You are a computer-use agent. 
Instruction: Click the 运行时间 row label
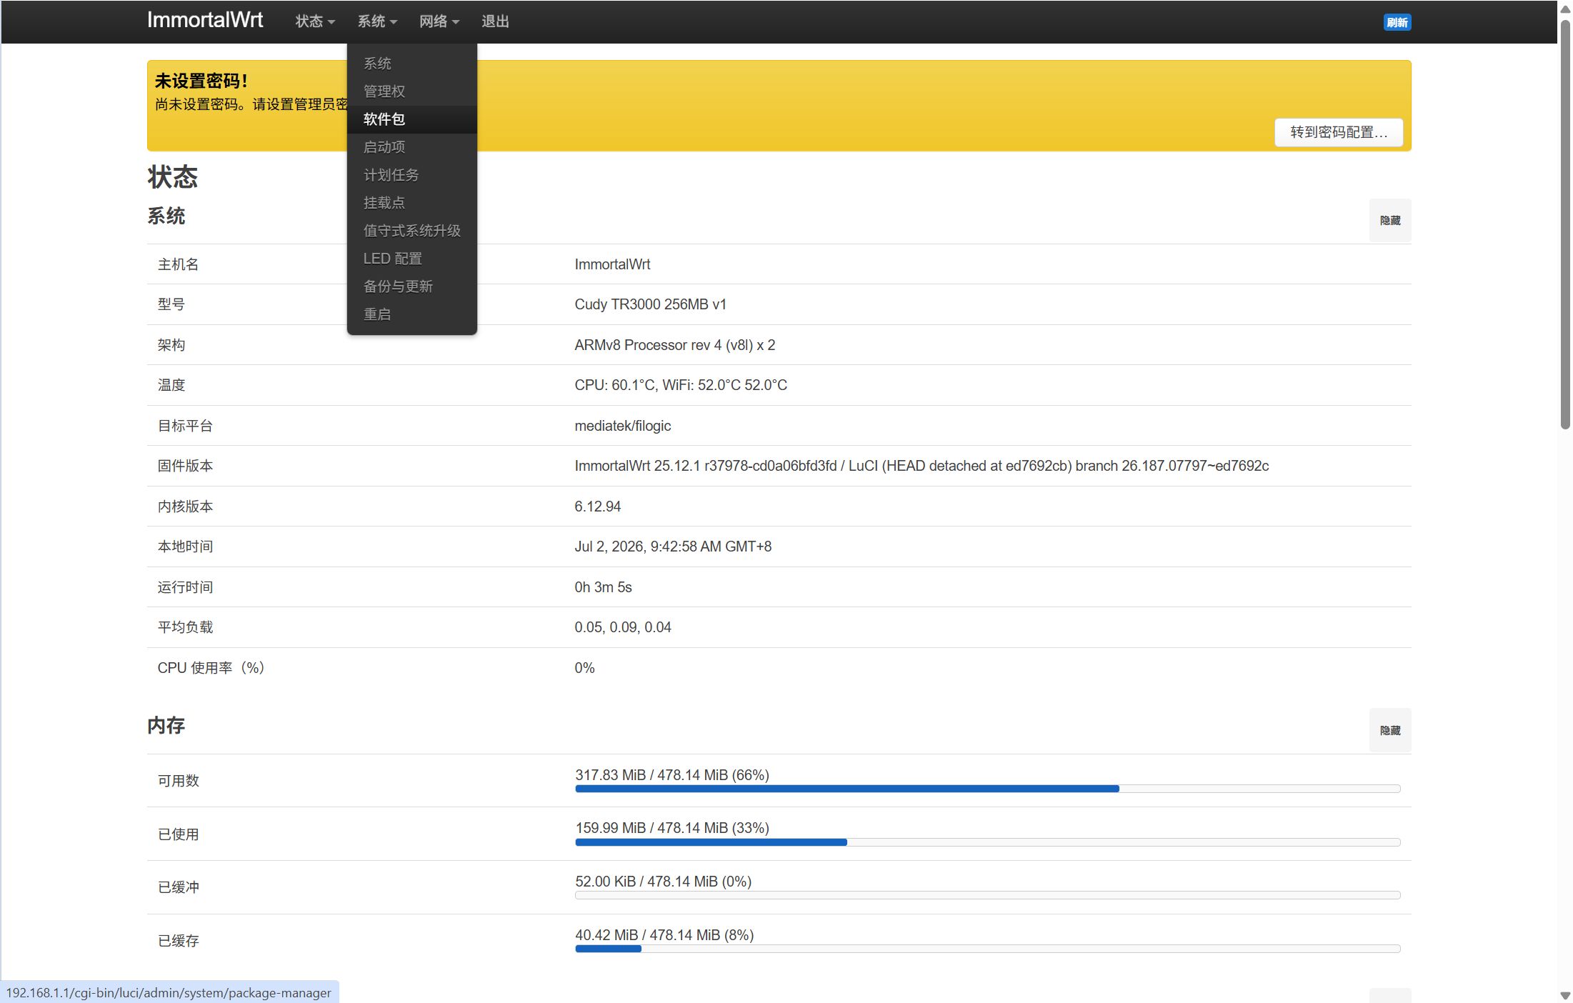click(x=185, y=587)
